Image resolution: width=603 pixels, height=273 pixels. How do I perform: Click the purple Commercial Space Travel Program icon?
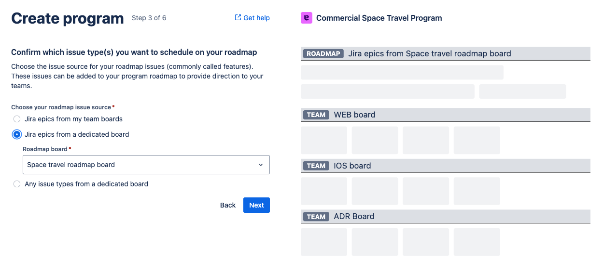pos(306,18)
